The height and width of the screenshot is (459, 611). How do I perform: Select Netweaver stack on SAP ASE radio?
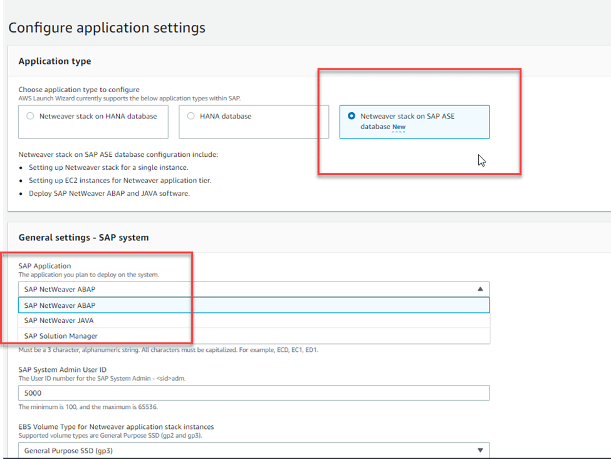tap(352, 116)
